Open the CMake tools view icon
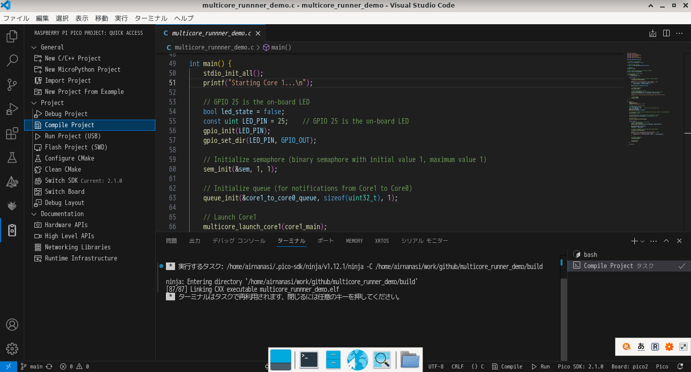Image resolution: width=691 pixels, height=372 pixels. (12, 182)
